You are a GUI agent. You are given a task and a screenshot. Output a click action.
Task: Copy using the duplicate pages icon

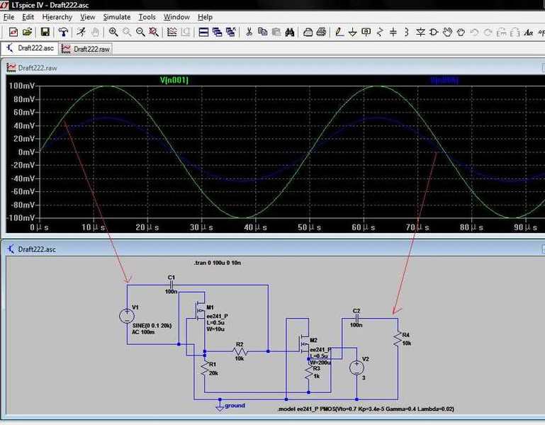pos(262,33)
